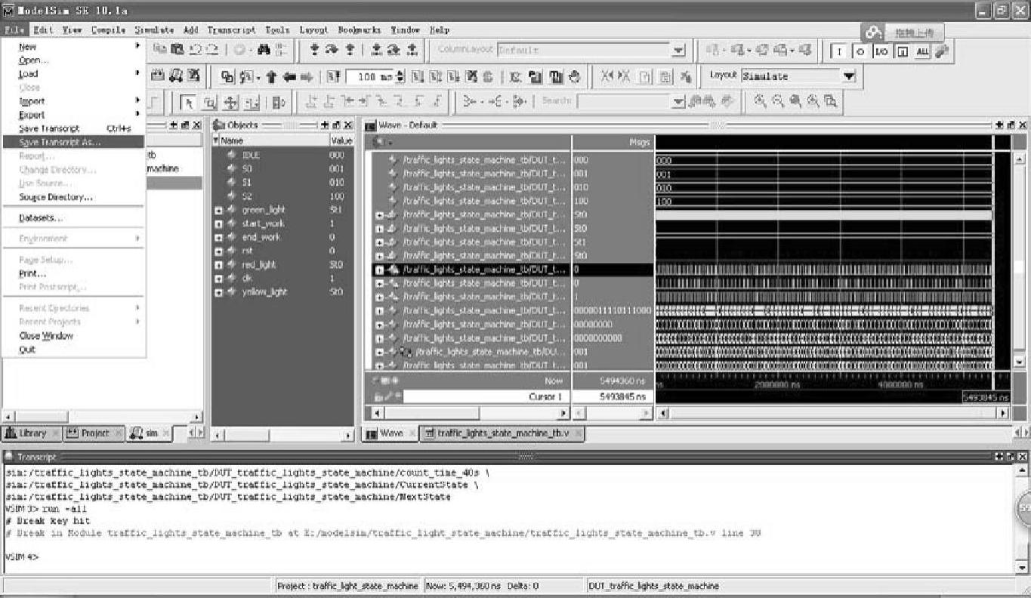1031x598 pixels.
Task: Click the Redo toolbar icon
Action: click(212, 50)
